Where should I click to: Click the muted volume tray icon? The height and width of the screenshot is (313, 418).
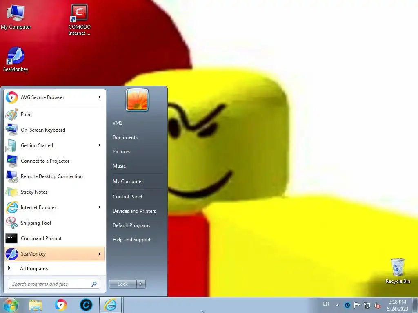click(377, 305)
